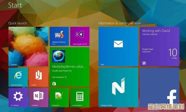Click Doodle God Planet HD thumbnail
Screen dimensions: 186x112
[59, 56]
